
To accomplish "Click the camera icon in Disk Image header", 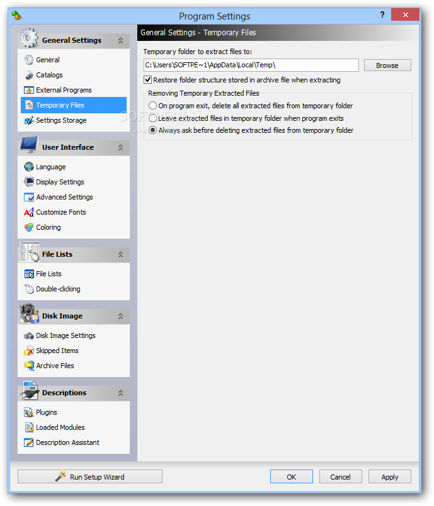I will (29, 313).
